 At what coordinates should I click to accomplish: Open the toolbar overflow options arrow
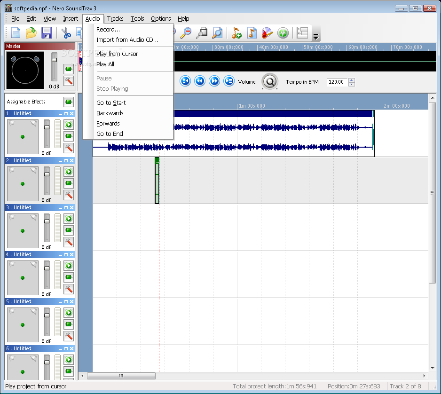(x=316, y=37)
